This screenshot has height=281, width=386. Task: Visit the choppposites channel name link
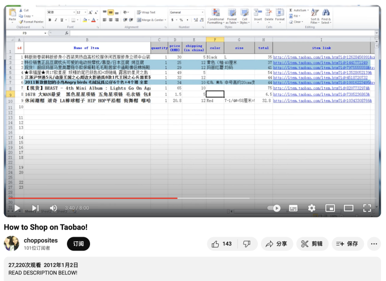click(x=41, y=240)
